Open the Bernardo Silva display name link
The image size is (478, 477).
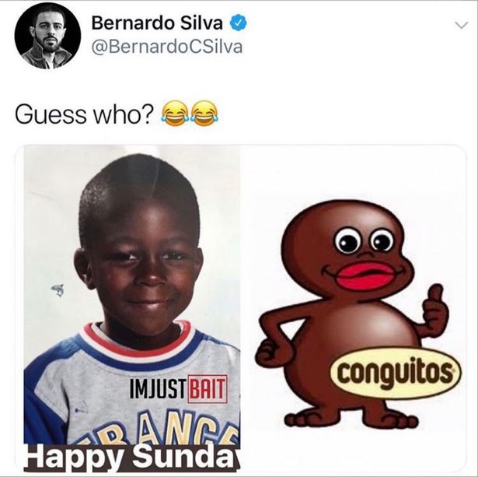157,23
